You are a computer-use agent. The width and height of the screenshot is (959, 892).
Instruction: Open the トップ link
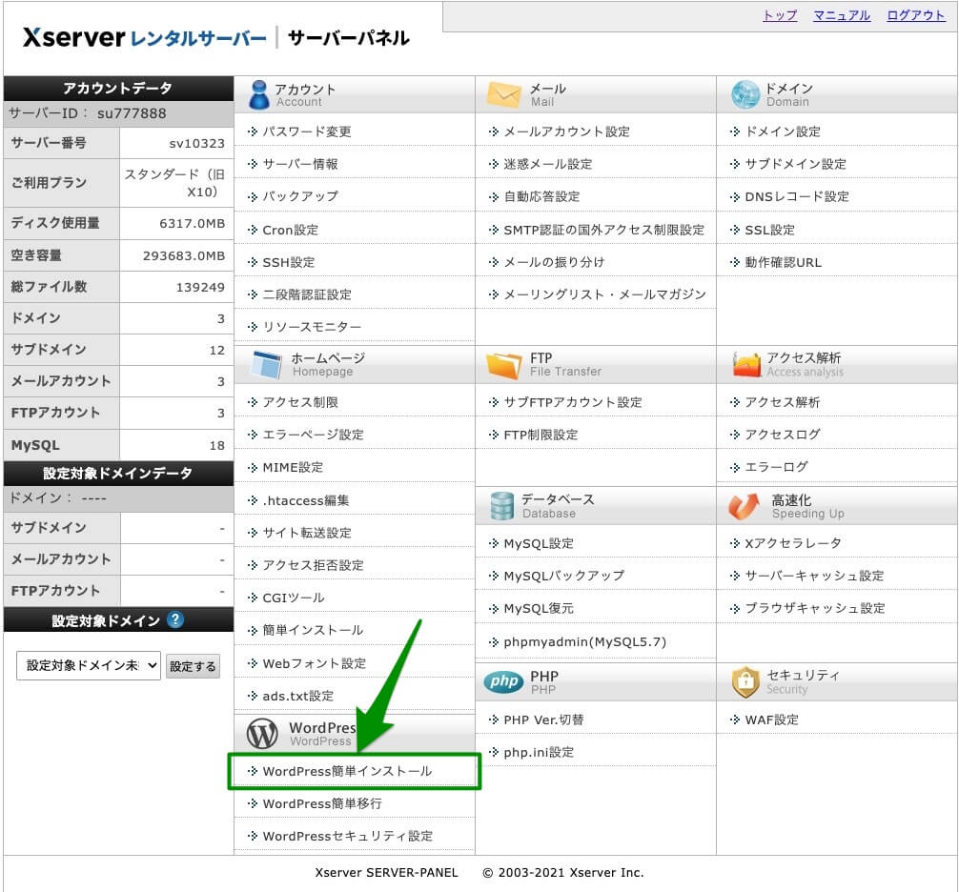781,15
